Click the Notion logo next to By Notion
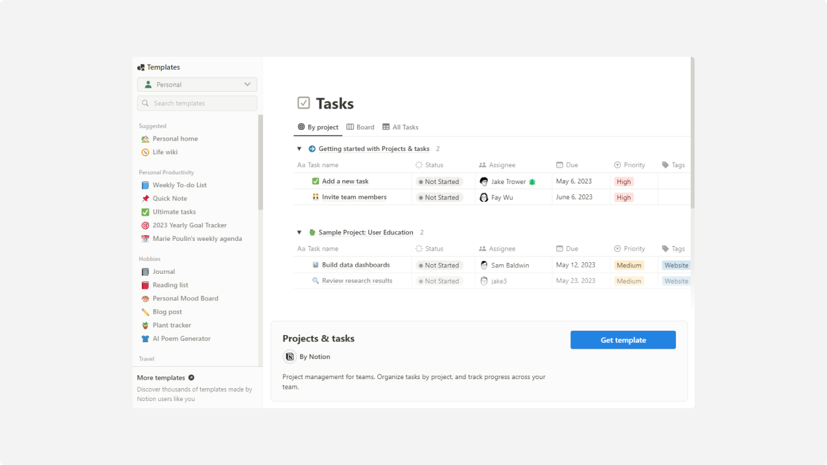The height and width of the screenshot is (465, 827). point(289,356)
